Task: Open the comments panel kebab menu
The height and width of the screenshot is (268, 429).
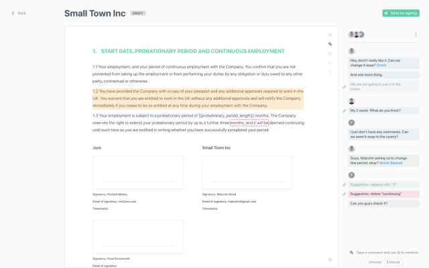Action: pyautogui.click(x=416, y=34)
